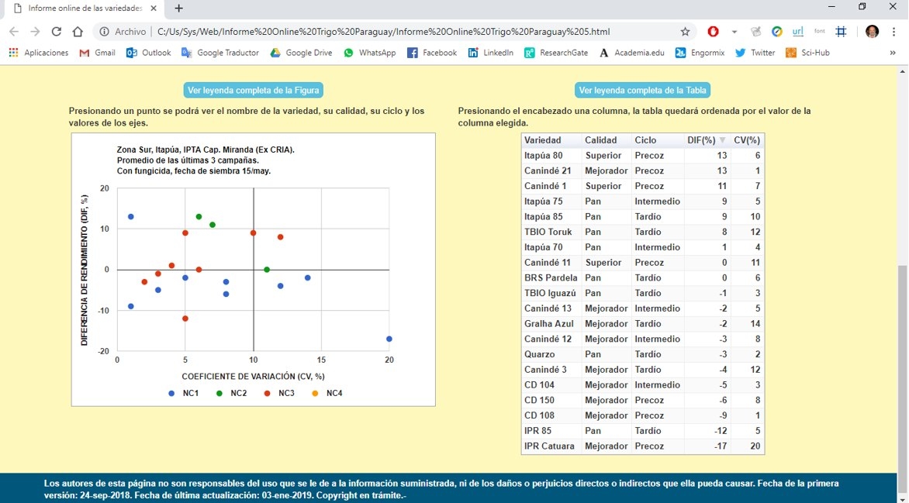The image size is (909, 503).
Task: Sort table by DIF(%) column header
Action: point(707,140)
